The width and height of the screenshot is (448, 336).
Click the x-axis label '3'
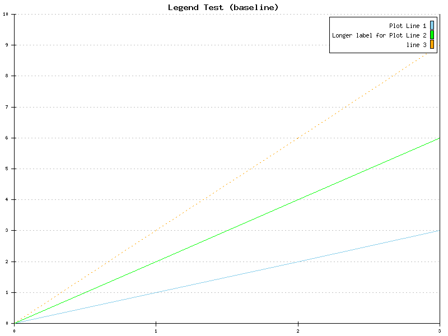[x=440, y=331]
